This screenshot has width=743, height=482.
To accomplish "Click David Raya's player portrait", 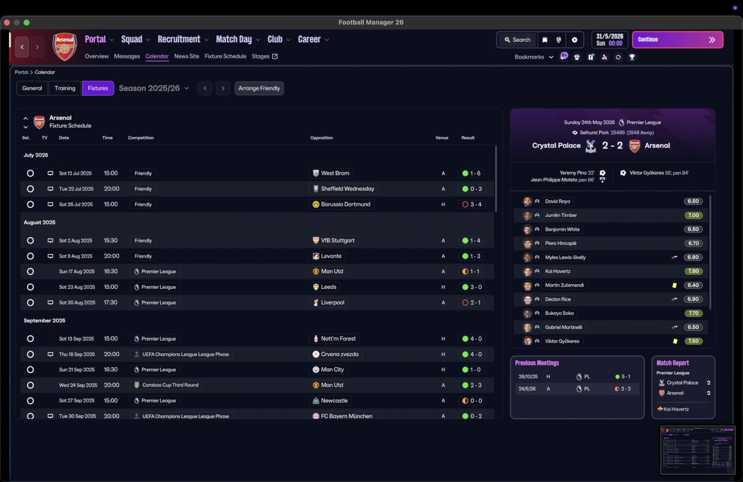I will coord(527,201).
